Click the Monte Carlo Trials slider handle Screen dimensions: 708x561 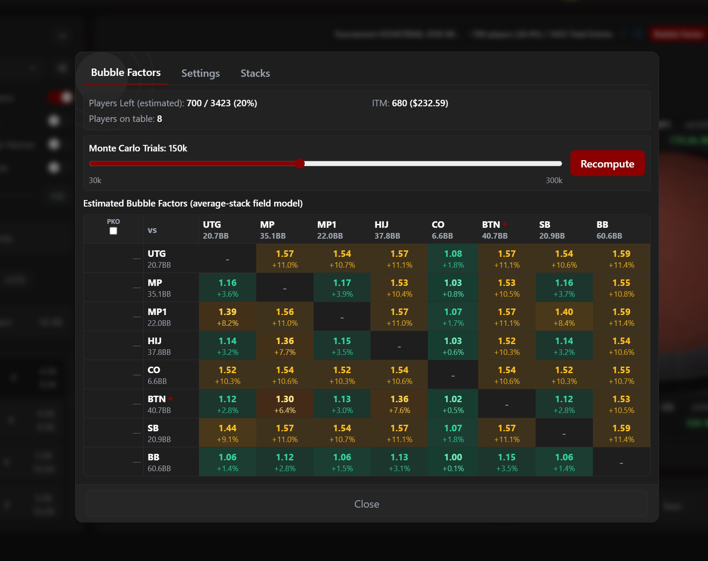coord(300,164)
